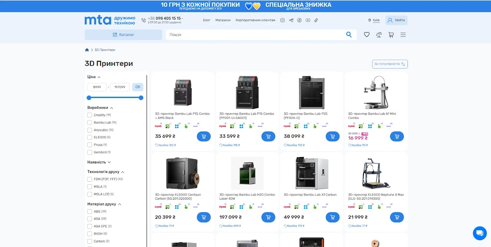Go to Корпоративним клієнтам page

255,20
